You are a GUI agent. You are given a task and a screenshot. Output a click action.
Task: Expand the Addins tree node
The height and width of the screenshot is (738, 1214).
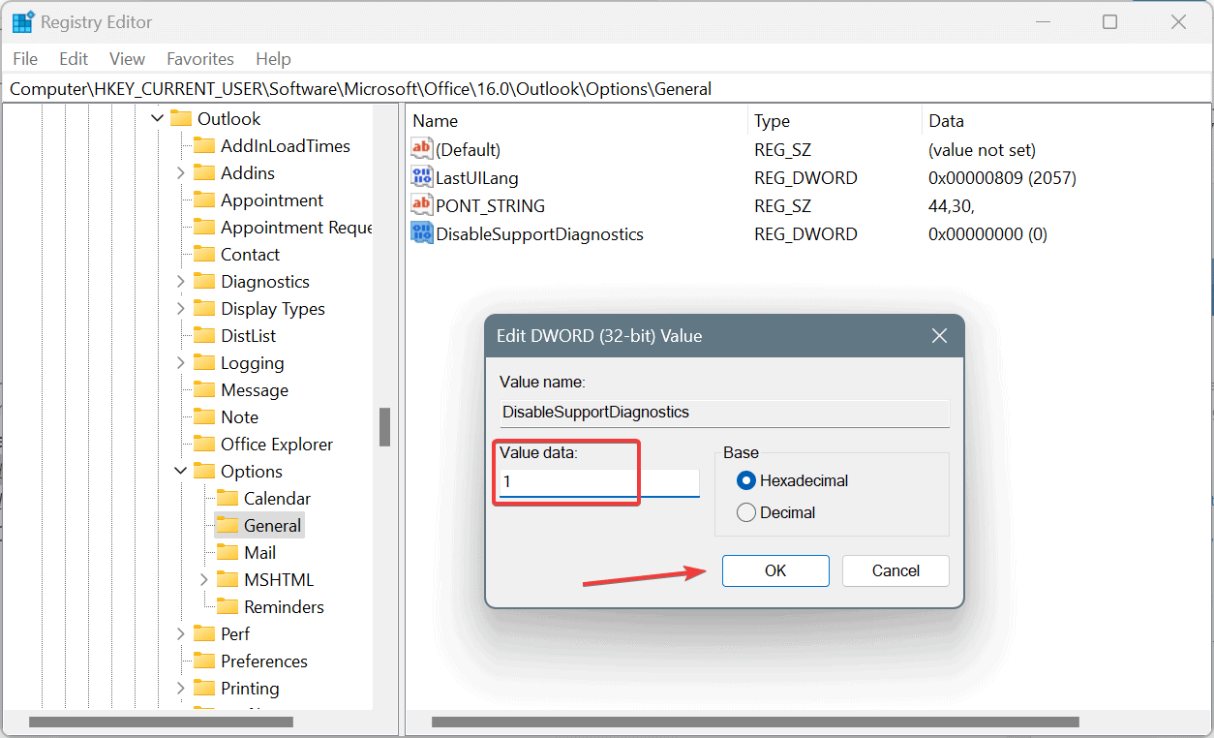pos(181,172)
